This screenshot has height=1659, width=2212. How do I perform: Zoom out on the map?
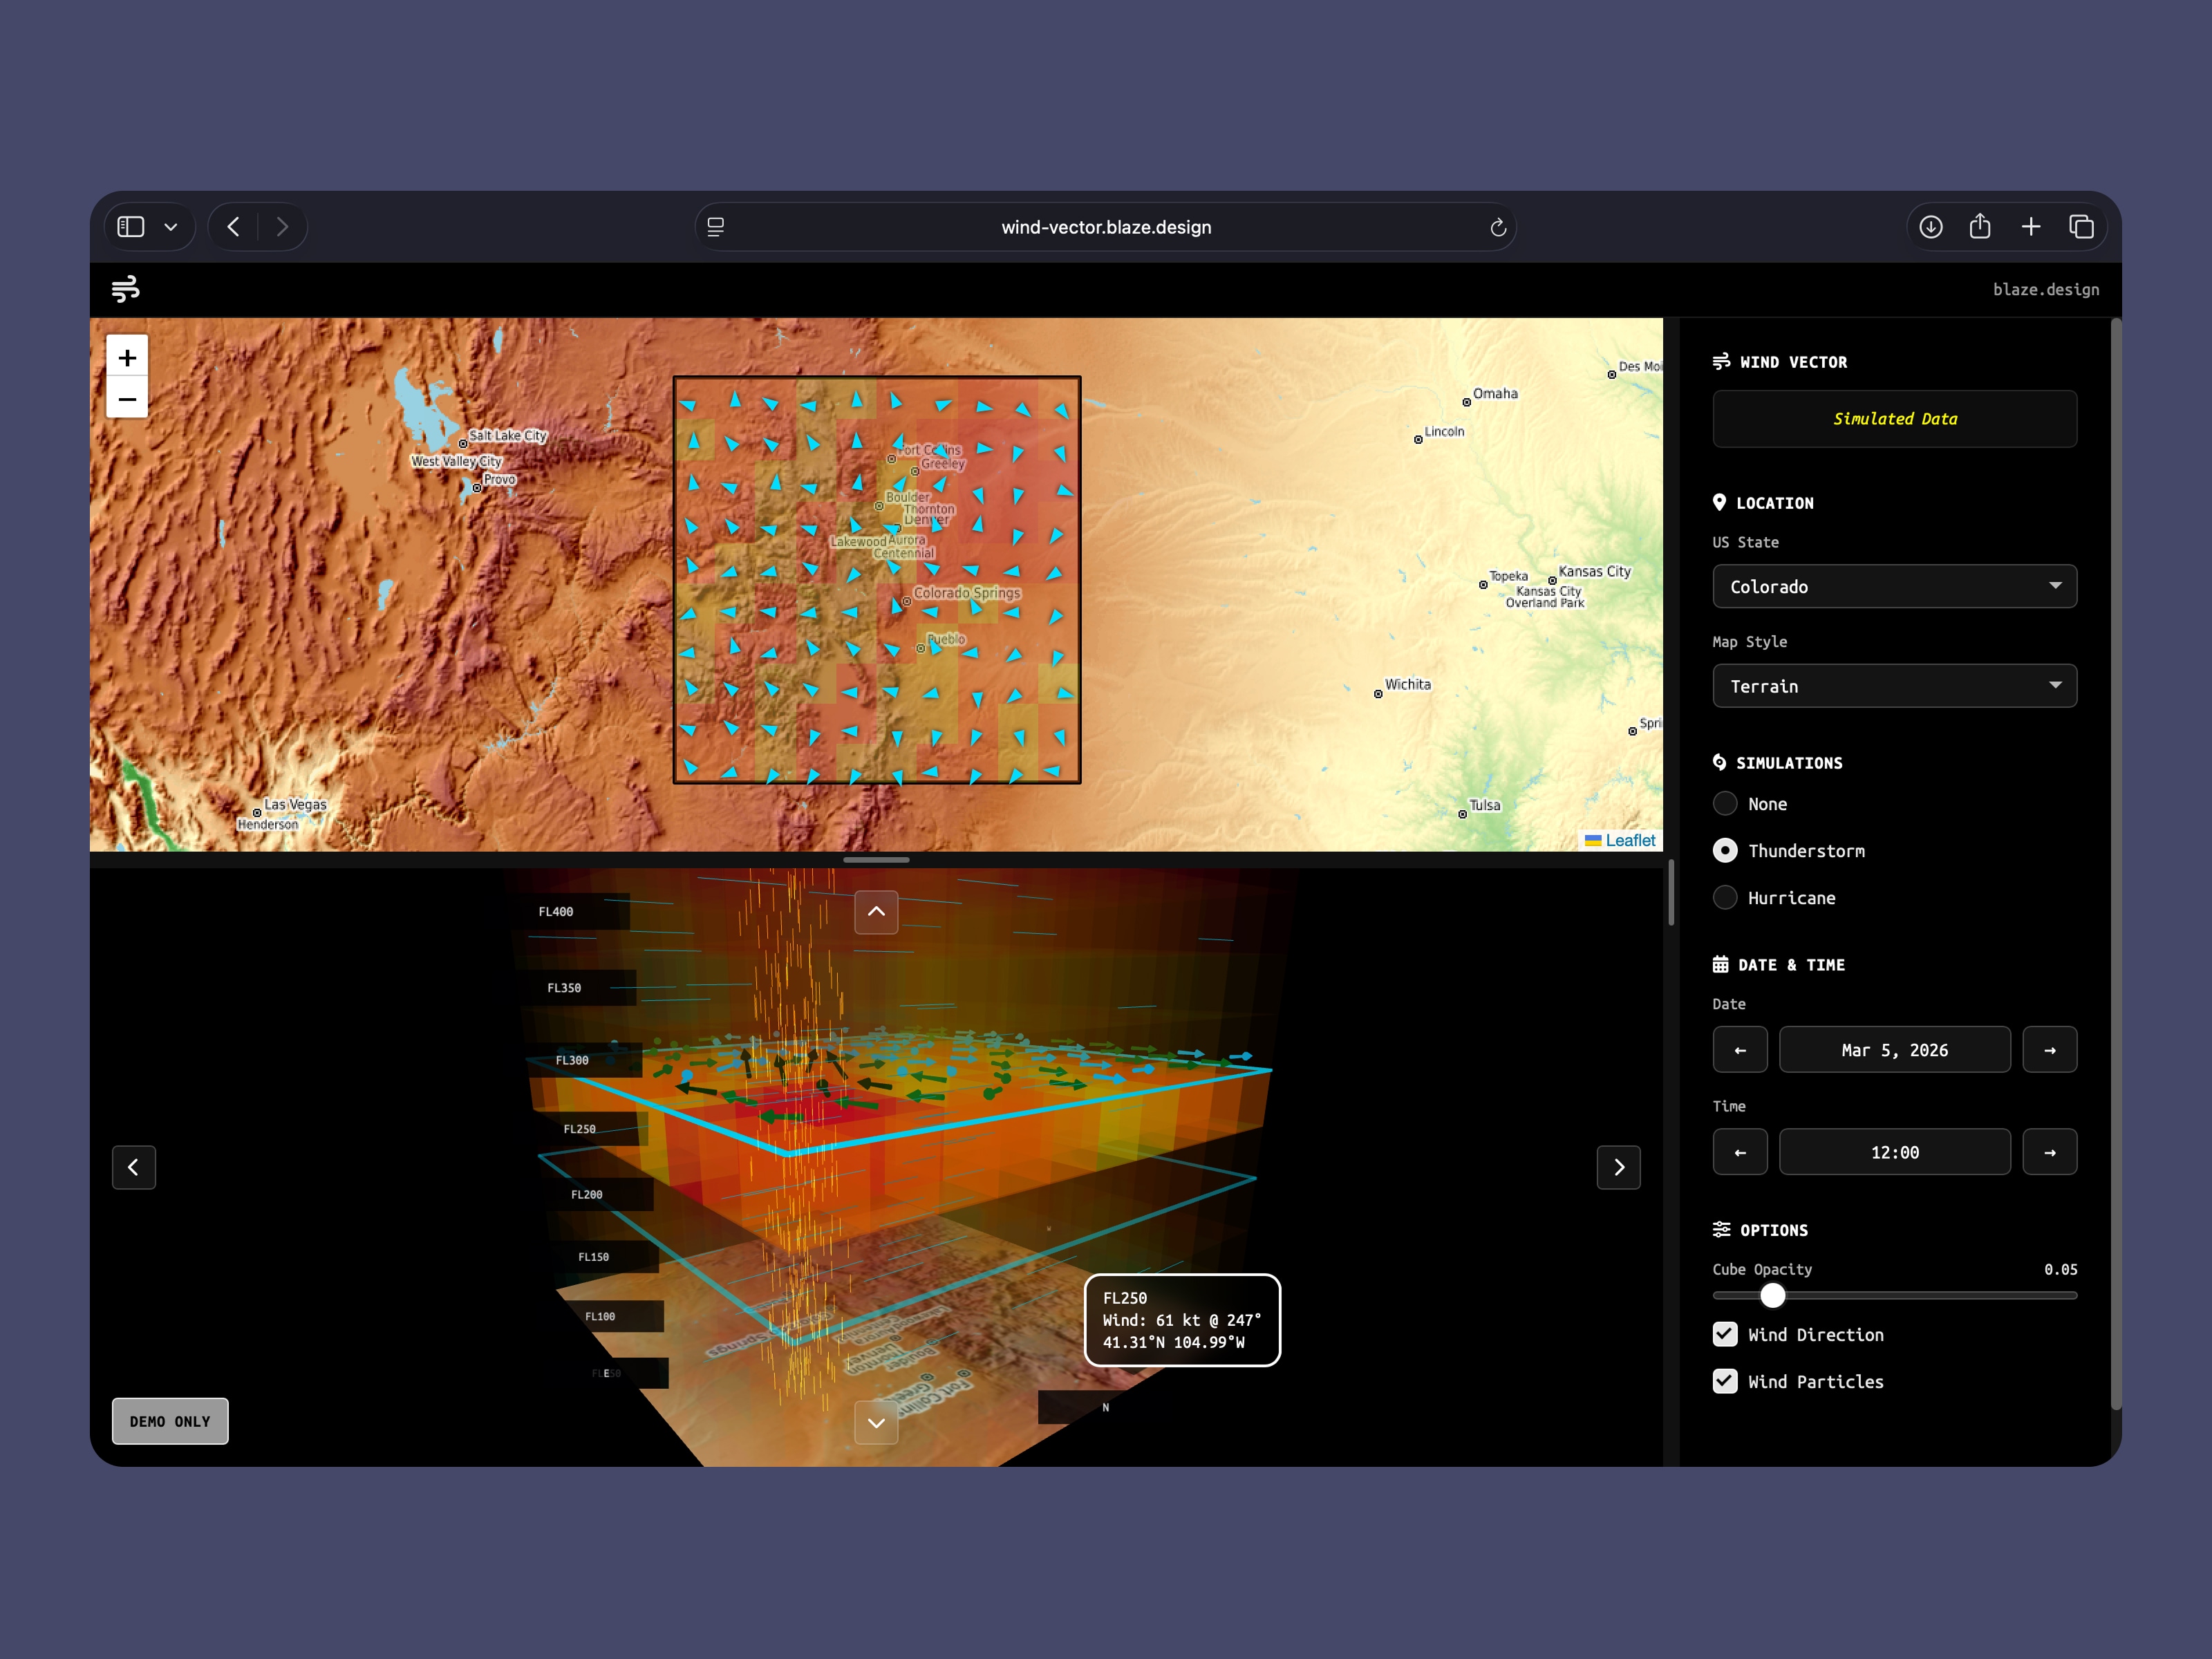coord(127,399)
